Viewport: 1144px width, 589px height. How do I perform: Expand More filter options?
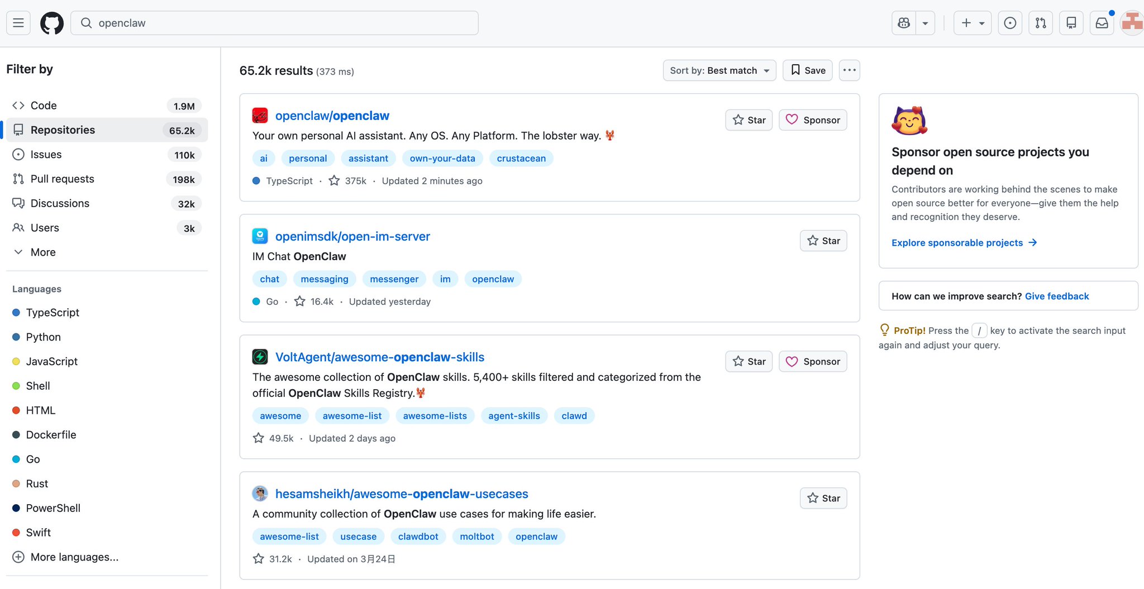(x=106, y=252)
